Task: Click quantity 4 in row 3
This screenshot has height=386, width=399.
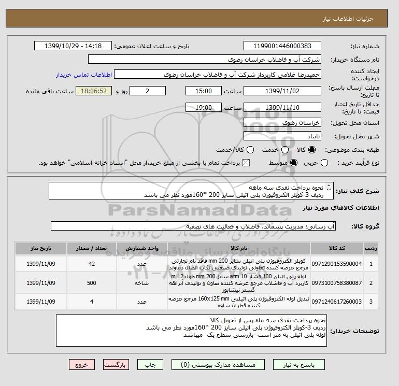Action: tap(92, 302)
